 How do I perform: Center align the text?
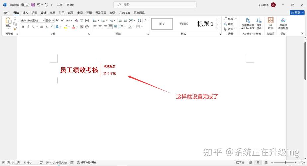coord(100,27)
